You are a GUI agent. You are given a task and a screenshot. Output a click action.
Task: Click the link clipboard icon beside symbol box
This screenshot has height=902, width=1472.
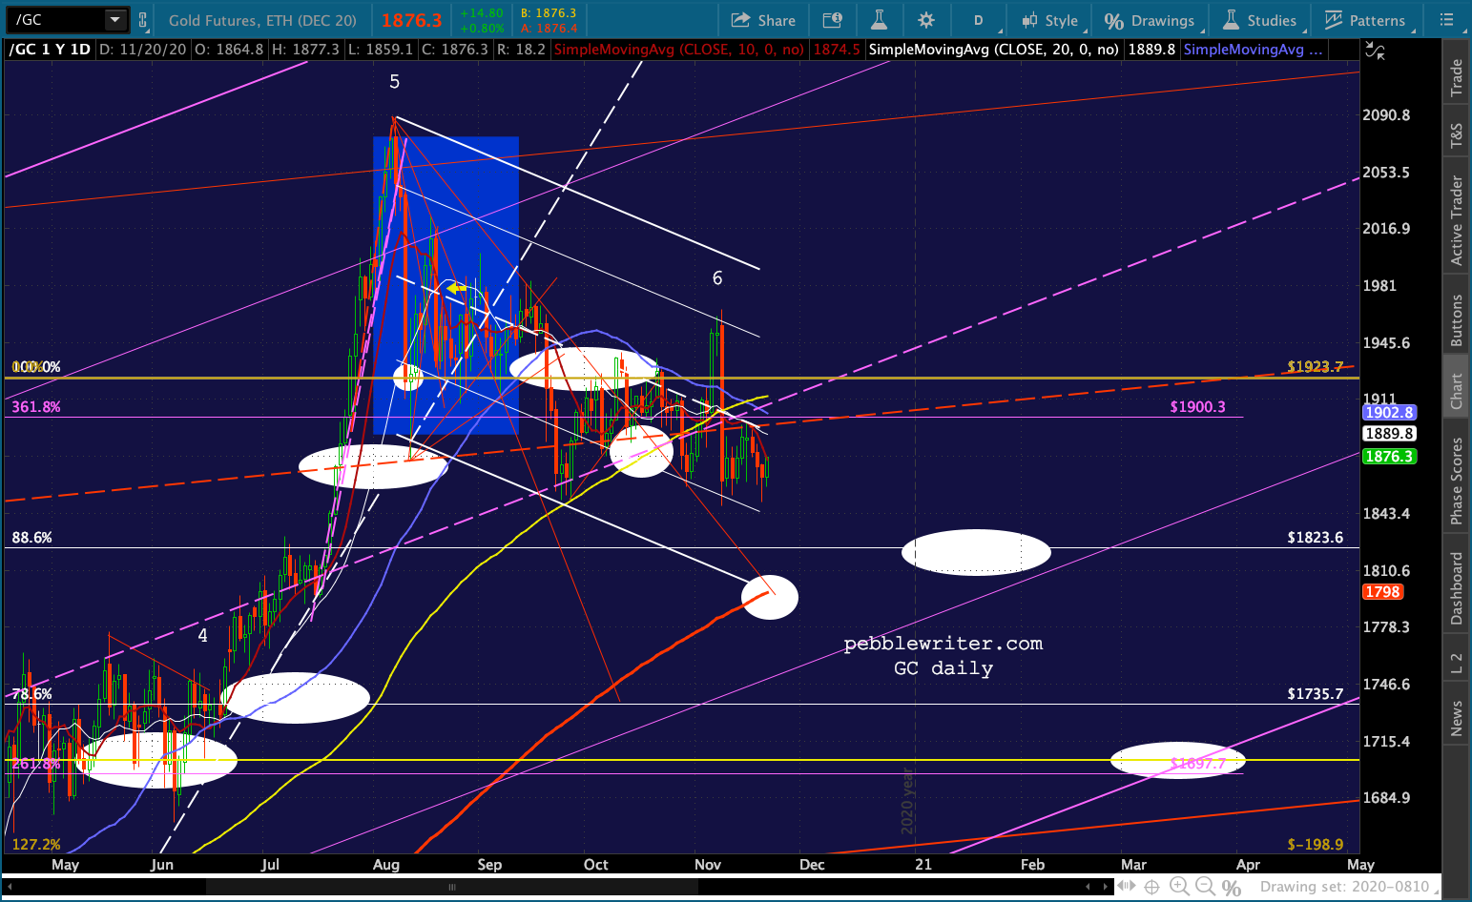pyautogui.click(x=143, y=20)
